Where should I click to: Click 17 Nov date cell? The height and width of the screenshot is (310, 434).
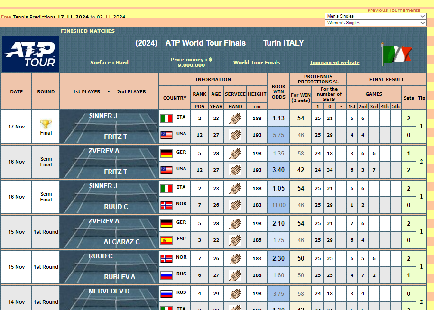(x=16, y=127)
